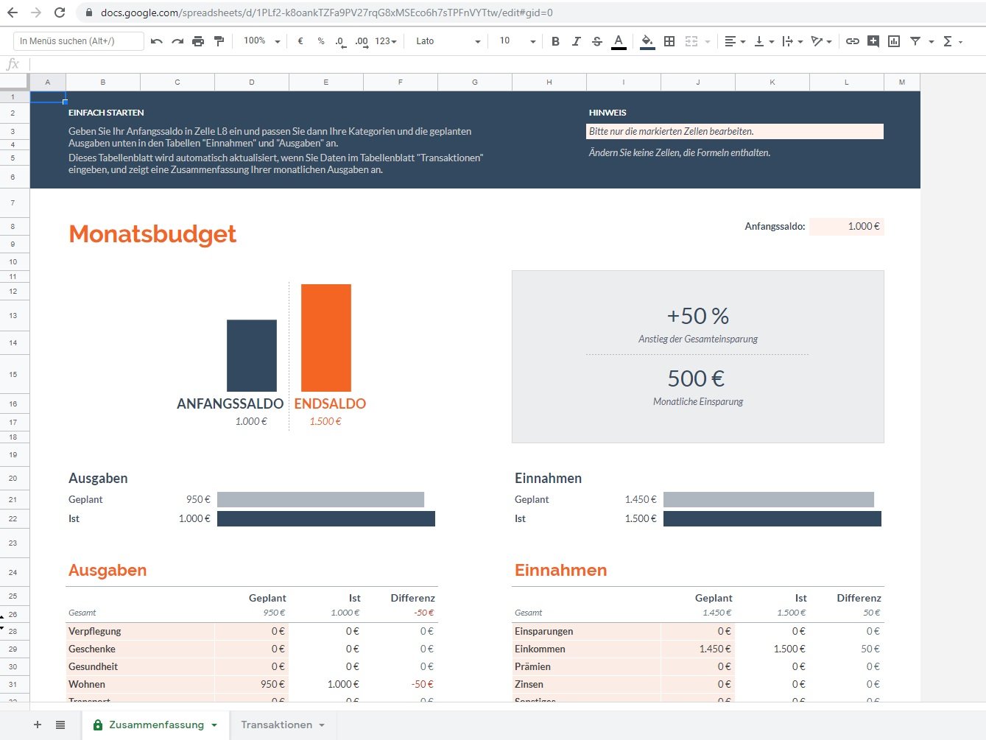Viewport: 986px width, 740px height.
Task: Click the Anfangssaldo value cell 1.000 €
Action: click(847, 227)
